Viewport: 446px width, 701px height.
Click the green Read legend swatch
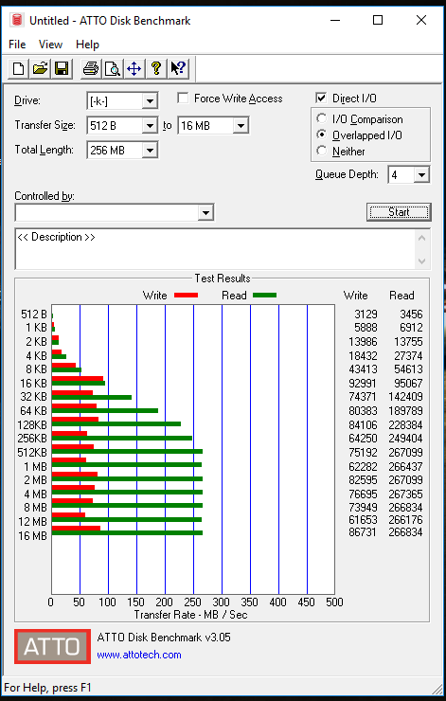tap(264, 295)
